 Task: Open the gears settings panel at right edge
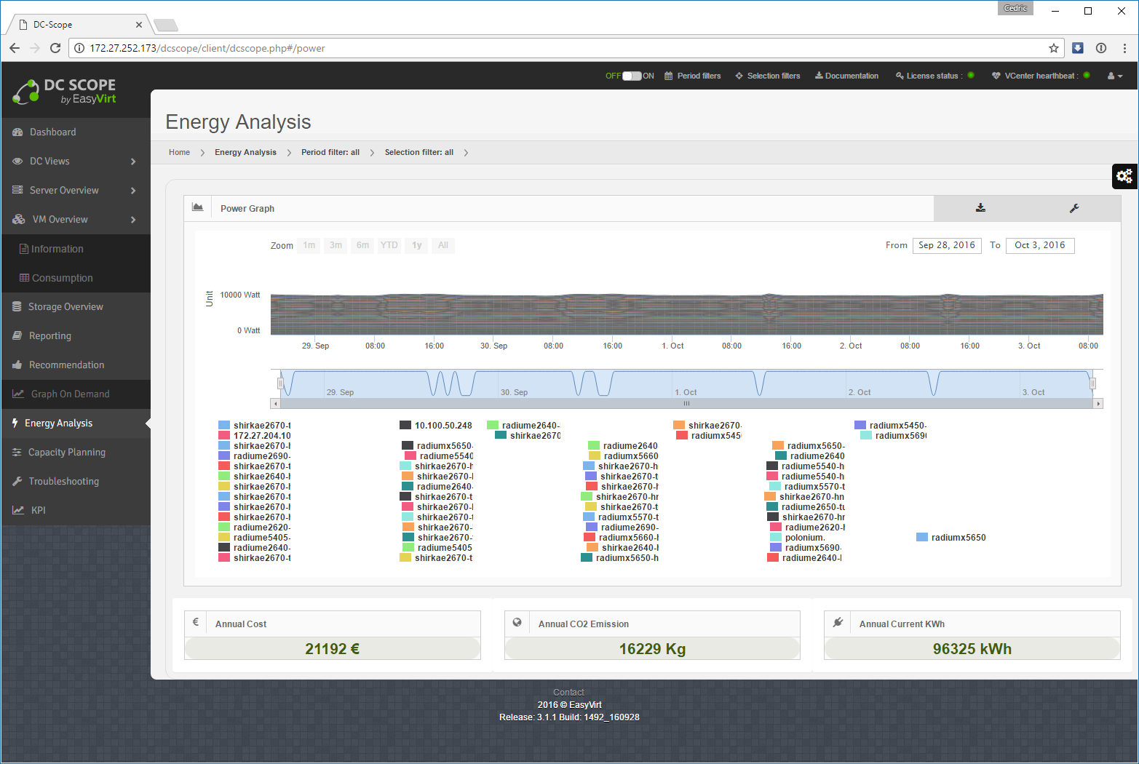(x=1124, y=176)
